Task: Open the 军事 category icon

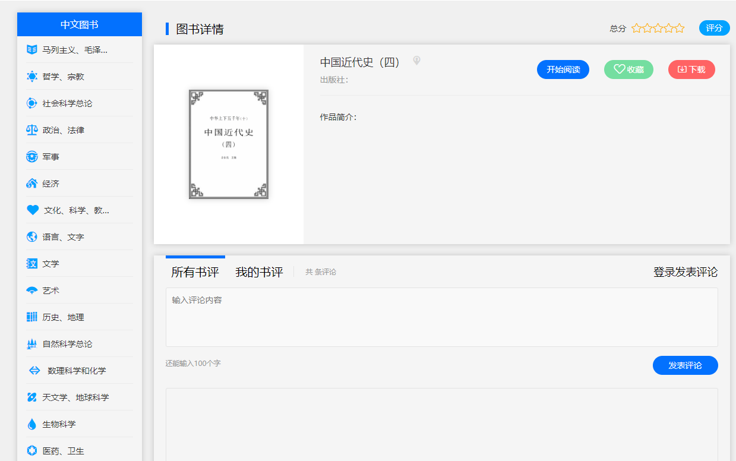Action: (32, 156)
